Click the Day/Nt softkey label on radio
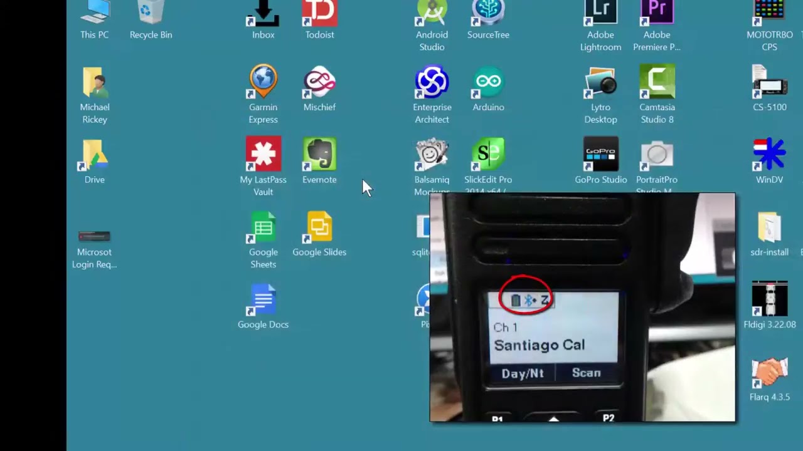The image size is (803, 451). coord(523,373)
